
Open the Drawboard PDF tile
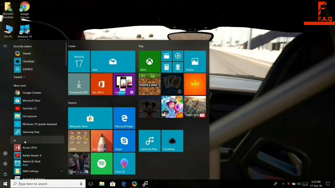click(79, 84)
